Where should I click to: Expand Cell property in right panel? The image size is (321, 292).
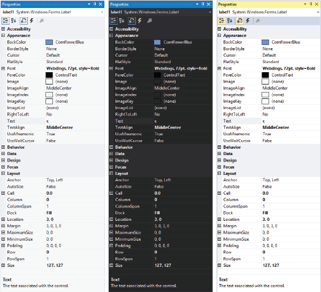(x=219, y=193)
